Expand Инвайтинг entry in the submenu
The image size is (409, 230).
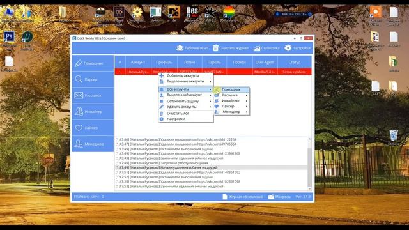231,101
